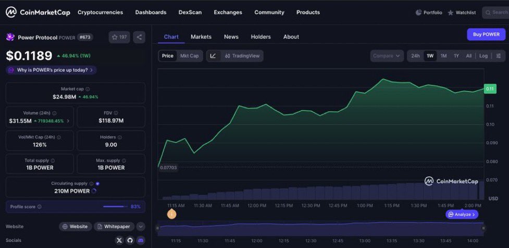Open chart settings sliders icon

(498, 56)
